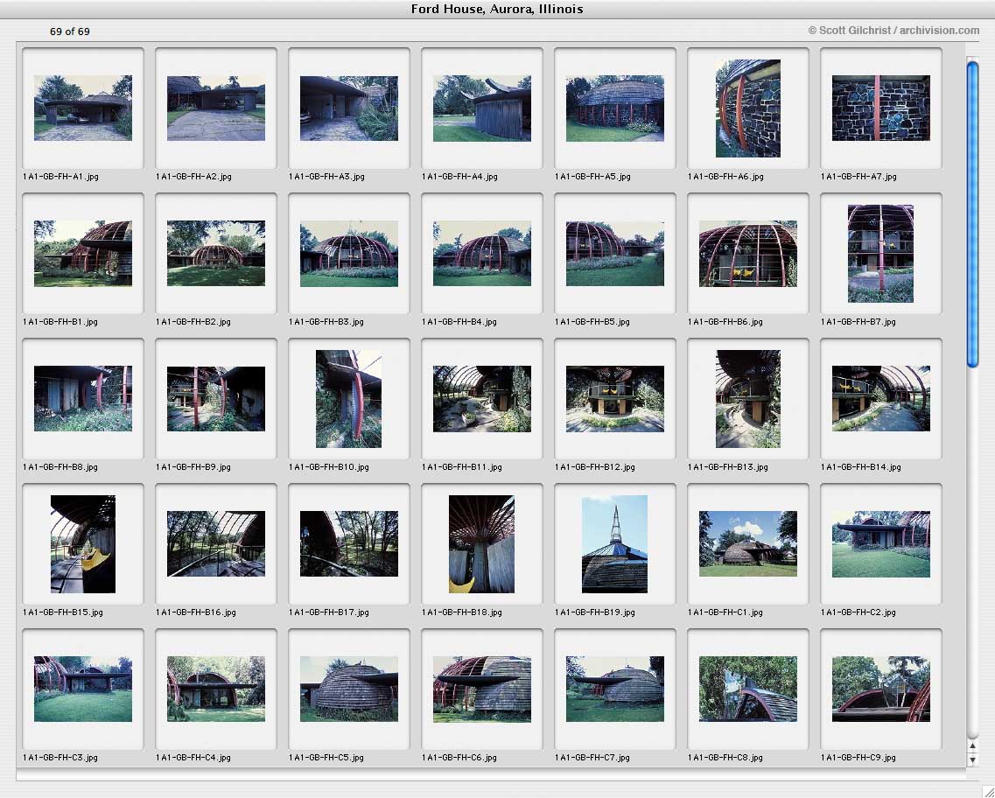Click filename label 1A1-GB-FH-C5.jpg
The image size is (995, 798).
click(x=326, y=758)
